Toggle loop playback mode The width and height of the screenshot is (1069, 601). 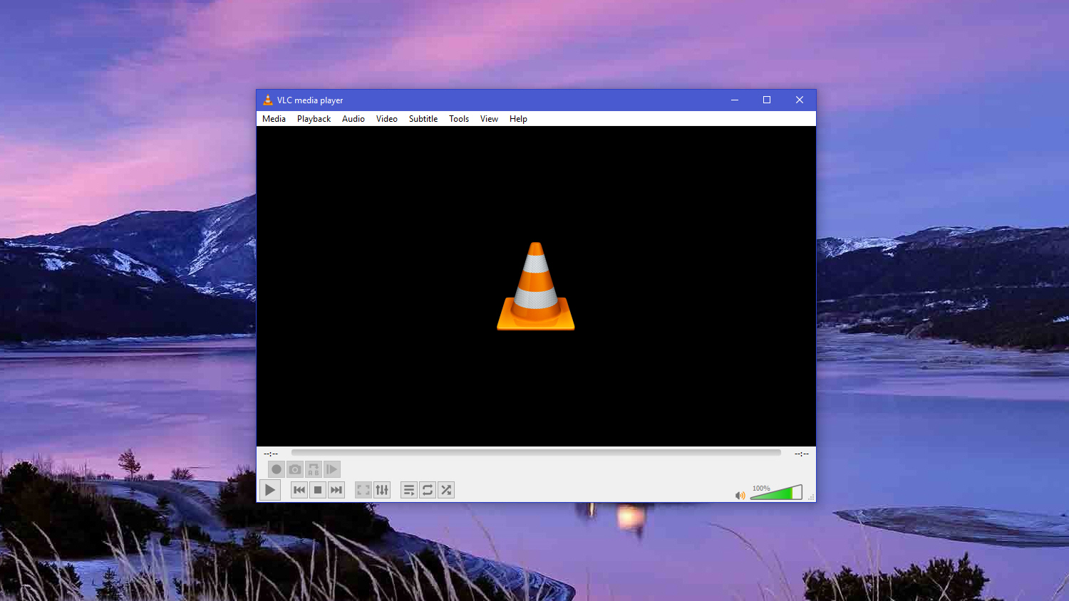click(x=427, y=490)
